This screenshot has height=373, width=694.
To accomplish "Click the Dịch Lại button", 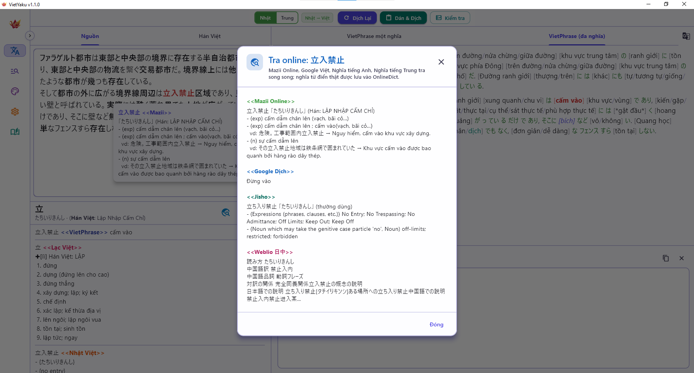I will pyautogui.click(x=357, y=18).
